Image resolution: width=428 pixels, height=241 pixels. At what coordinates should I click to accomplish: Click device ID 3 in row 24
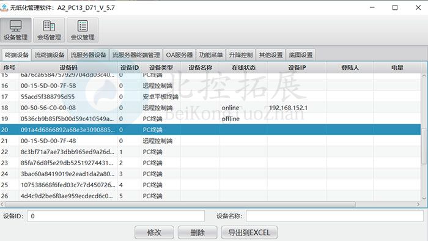pos(121,174)
